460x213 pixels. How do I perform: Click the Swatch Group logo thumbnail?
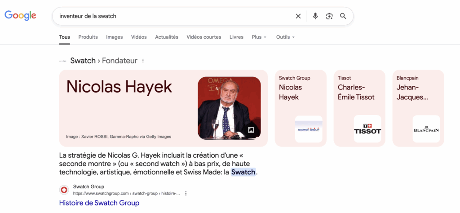tap(309, 129)
